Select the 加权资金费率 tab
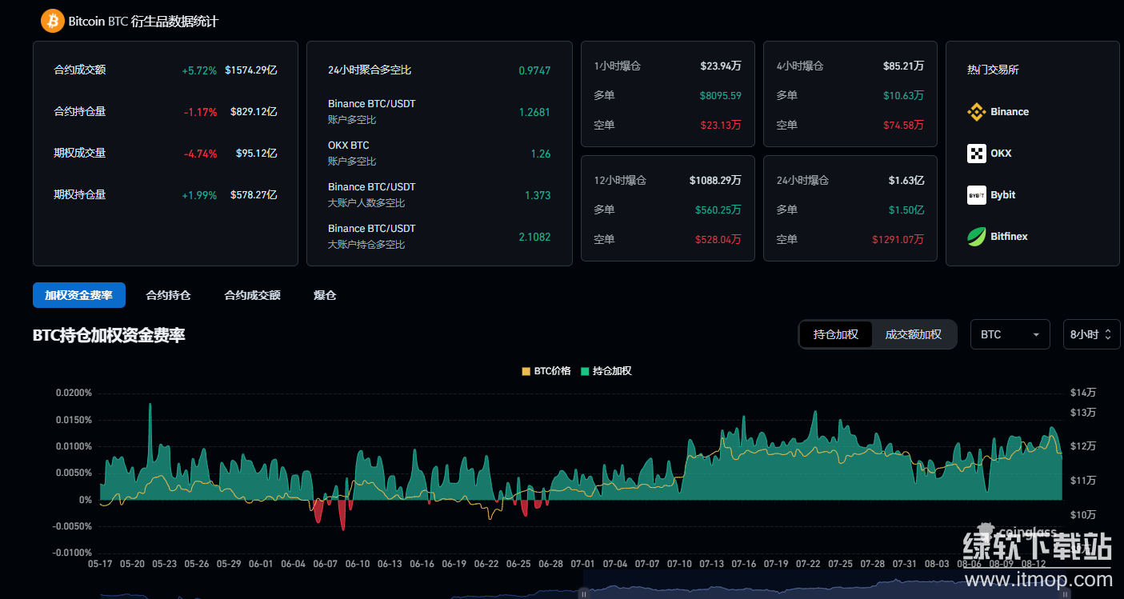This screenshot has width=1124, height=599. (78, 295)
